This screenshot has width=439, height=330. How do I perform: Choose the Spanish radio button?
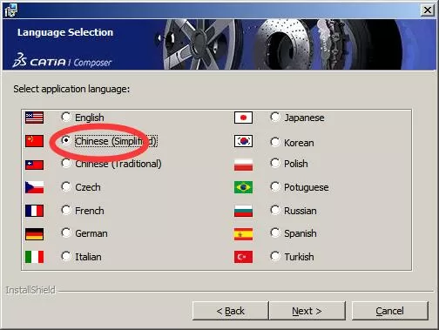point(275,232)
